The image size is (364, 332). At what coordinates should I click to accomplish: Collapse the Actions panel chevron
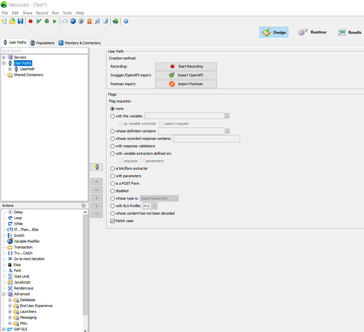pyautogui.click(x=83, y=205)
